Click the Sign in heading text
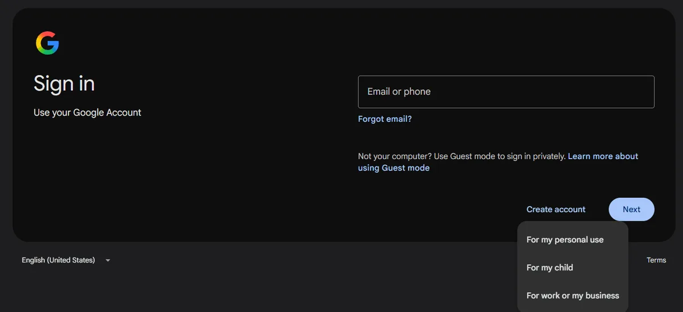This screenshot has width=683, height=312. (64, 84)
